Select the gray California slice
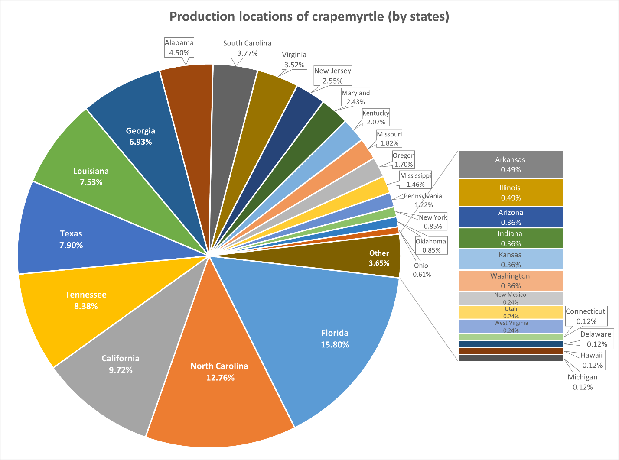The width and height of the screenshot is (619, 460). (x=121, y=364)
